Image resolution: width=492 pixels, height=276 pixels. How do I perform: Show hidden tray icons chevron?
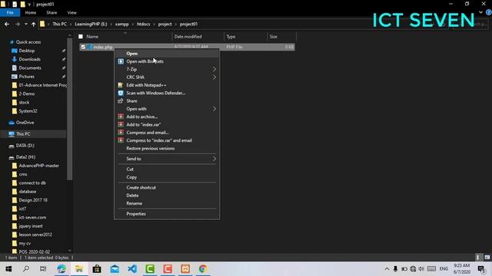click(x=387, y=269)
